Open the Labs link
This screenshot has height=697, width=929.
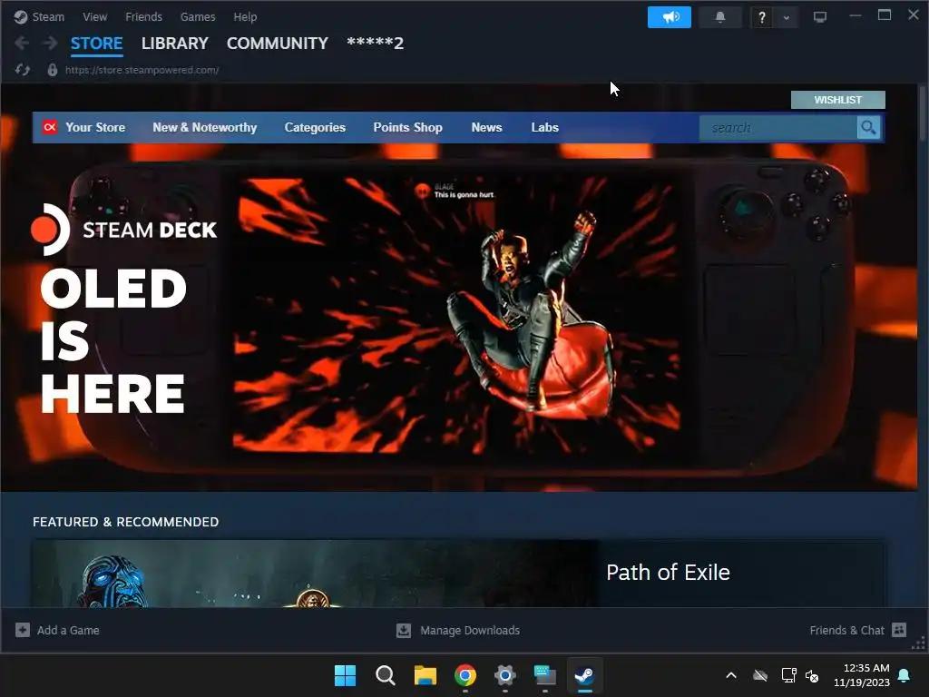pos(544,127)
